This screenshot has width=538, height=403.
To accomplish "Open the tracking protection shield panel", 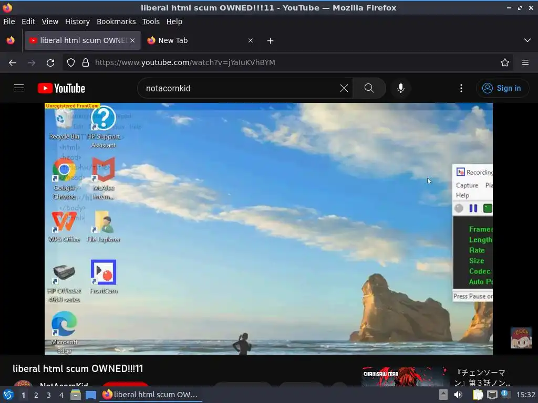I will 71,63.
